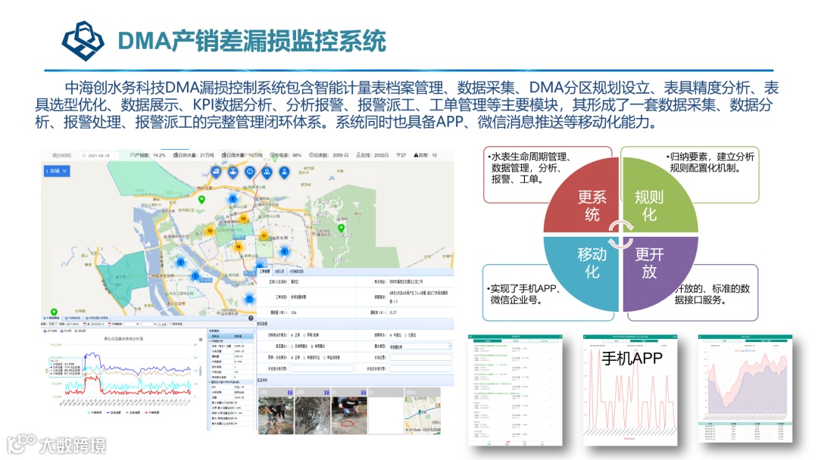Select the 未溢出 radio option
818x460 pixels.
[391, 335]
